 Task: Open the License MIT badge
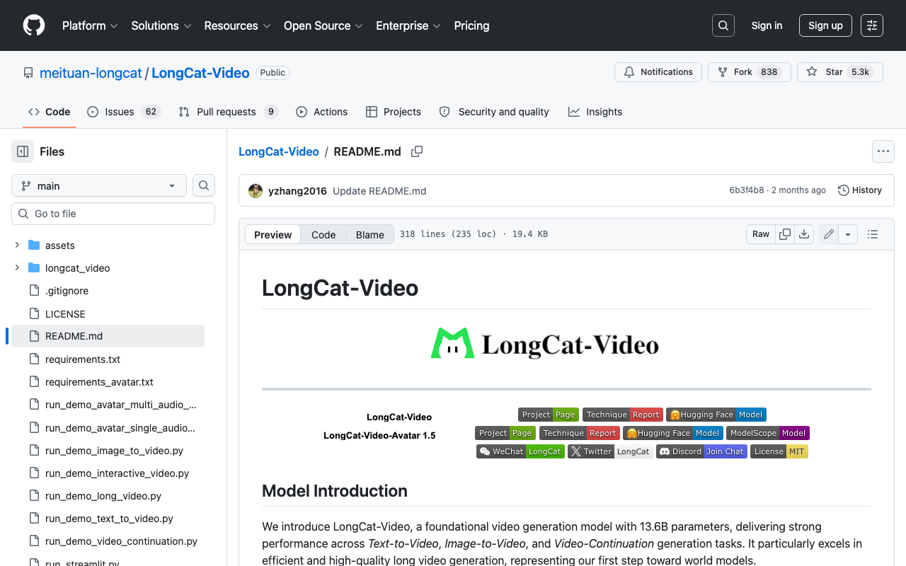pyautogui.click(x=779, y=451)
